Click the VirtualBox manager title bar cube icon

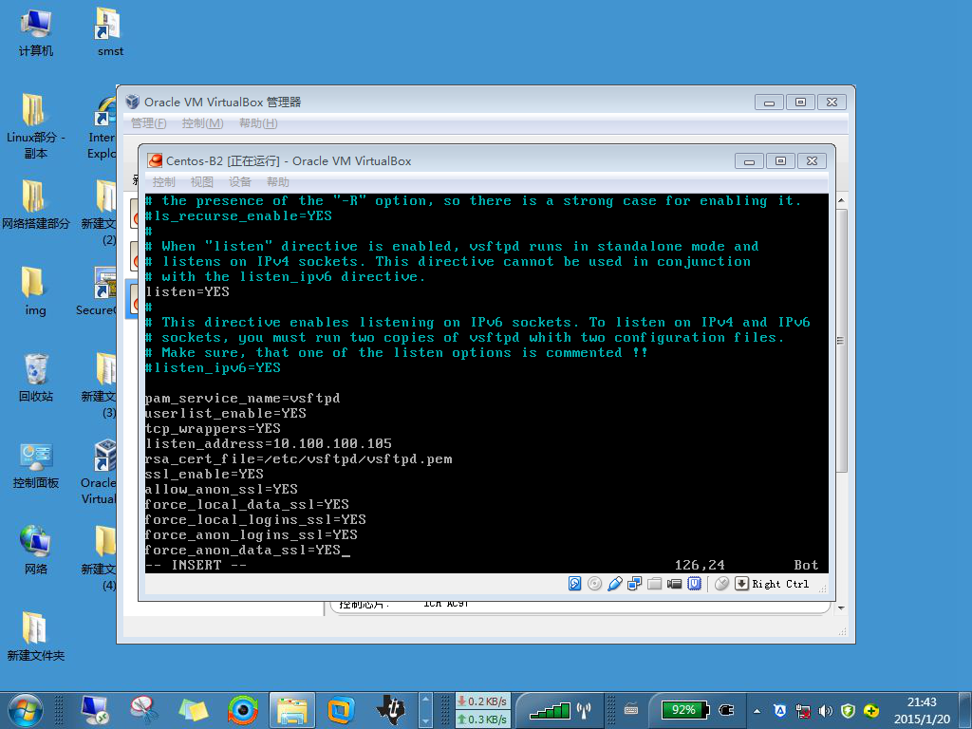click(133, 101)
